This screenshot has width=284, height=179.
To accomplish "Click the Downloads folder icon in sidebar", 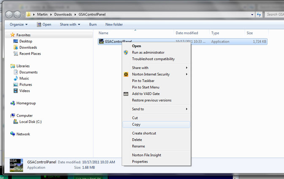I will 16,47.
